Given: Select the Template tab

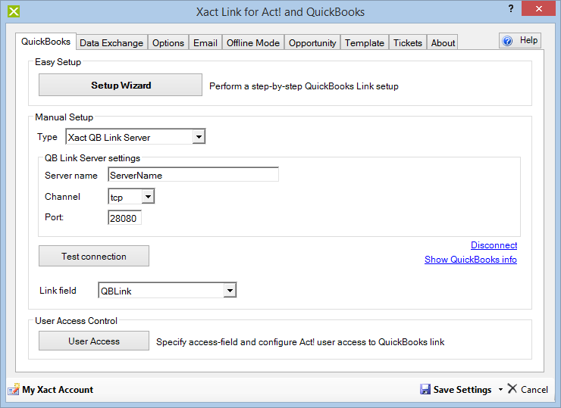Looking at the screenshot, I should [x=365, y=43].
